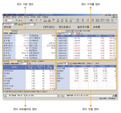Switch to the 기간수익률 tab
121x113 pixels.
click(x=78, y=31)
